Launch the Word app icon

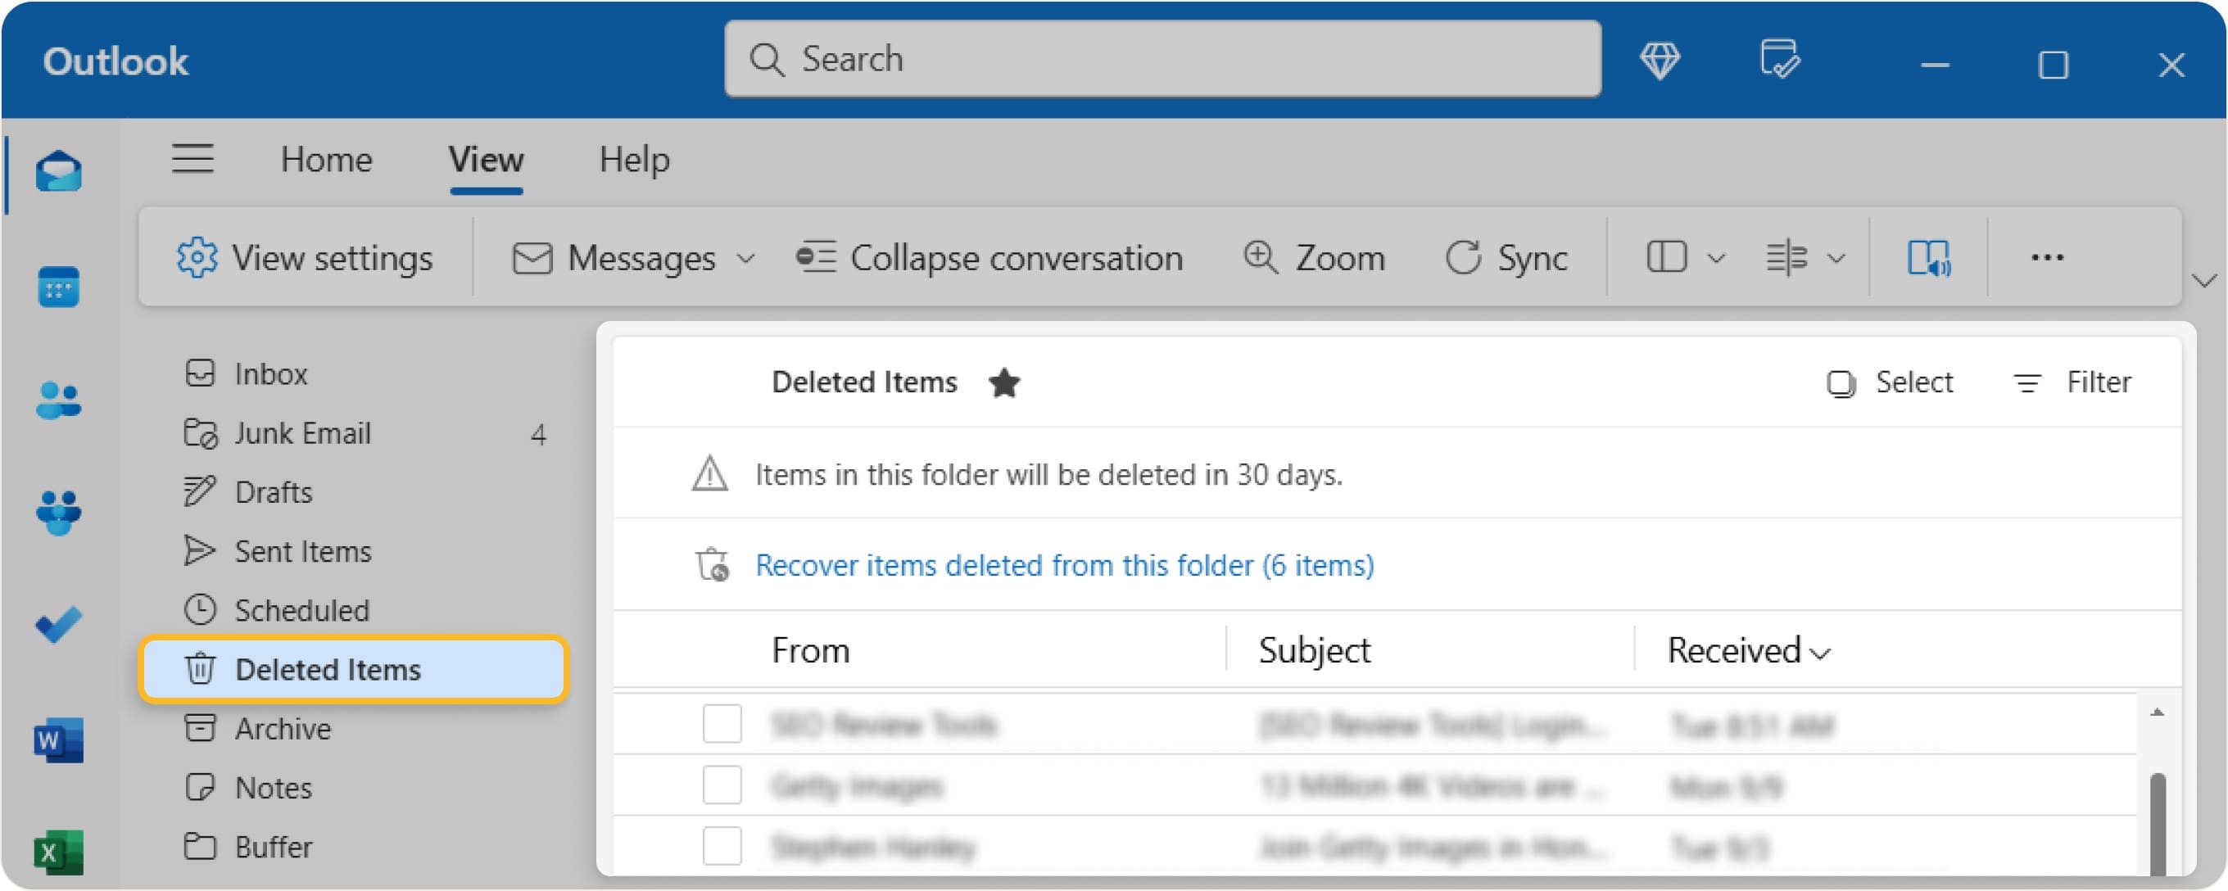[x=59, y=740]
